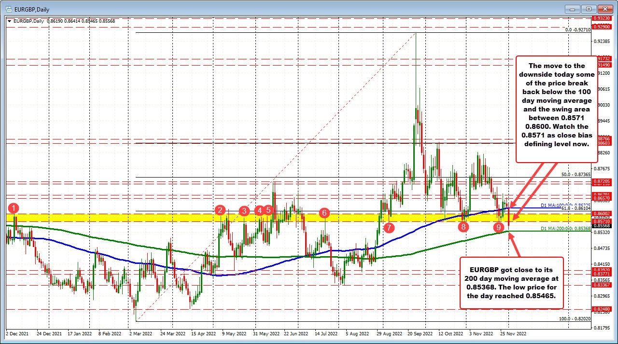Click numbered marker 7 near the August rally
The width and height of the screenshot is (618, 344).
point(389,227)
